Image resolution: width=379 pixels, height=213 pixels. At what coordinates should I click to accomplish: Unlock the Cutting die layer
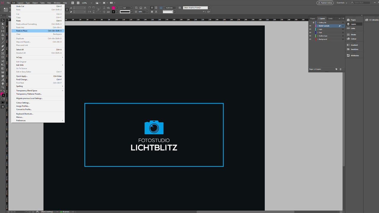point(314,22)
